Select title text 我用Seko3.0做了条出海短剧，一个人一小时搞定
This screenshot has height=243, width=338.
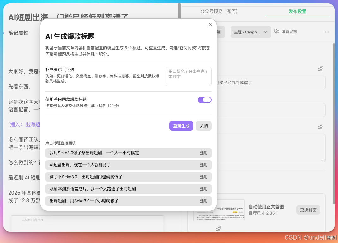tap(94, 153)
